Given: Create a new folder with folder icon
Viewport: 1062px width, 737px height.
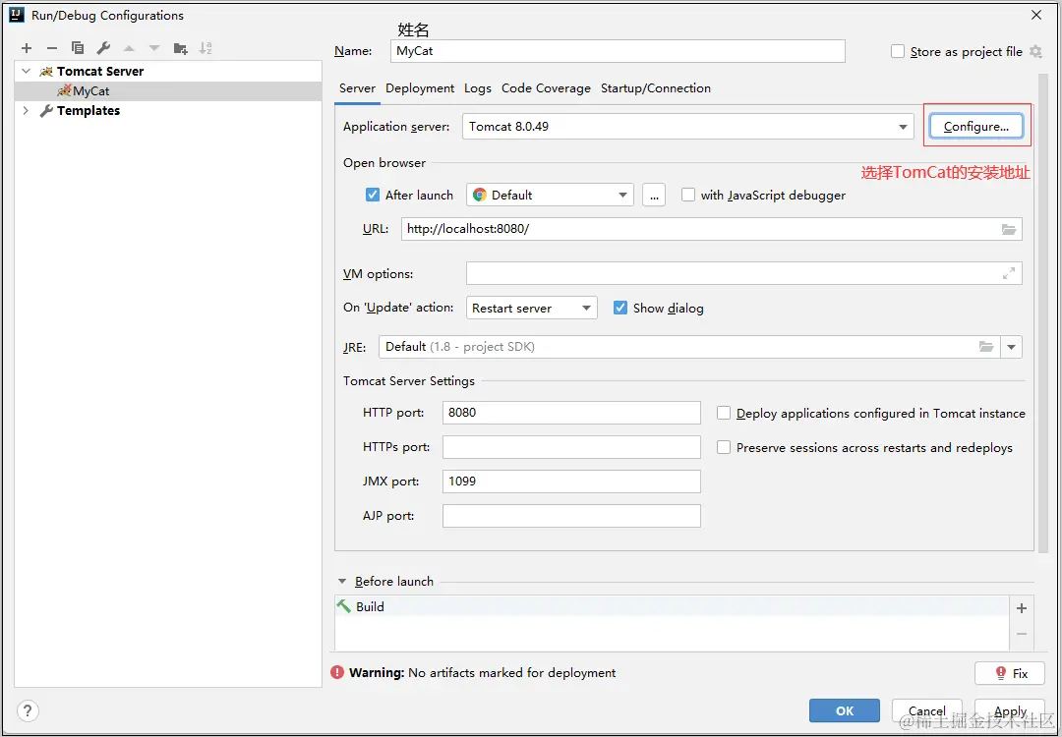Looking at the screenshot, I should click(180, 48).
